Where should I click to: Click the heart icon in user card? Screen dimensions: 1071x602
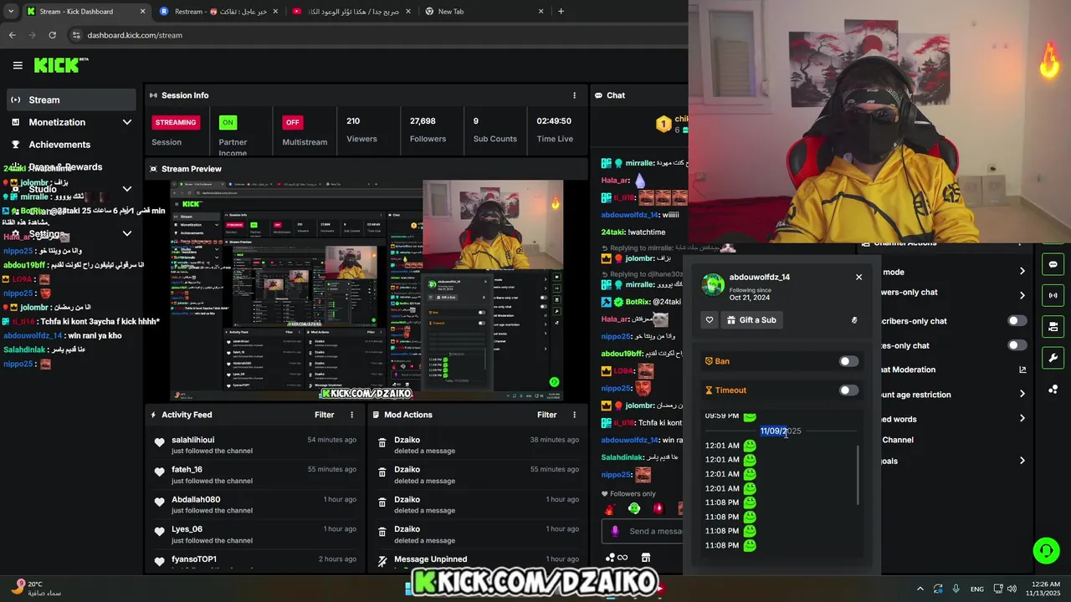(710, 320)
